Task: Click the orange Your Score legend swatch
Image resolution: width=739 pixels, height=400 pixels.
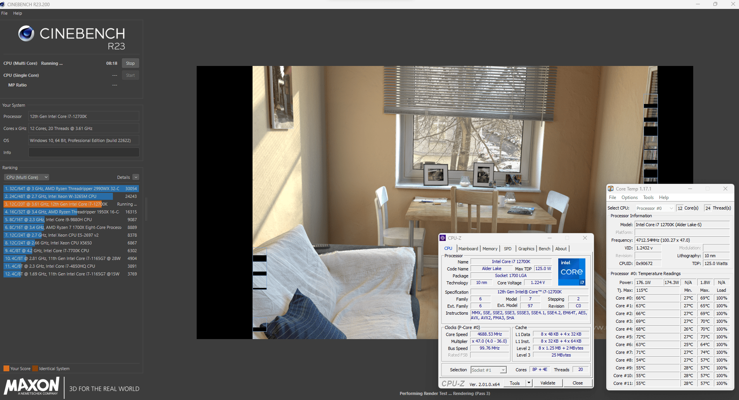Action: tap(6, 369)
